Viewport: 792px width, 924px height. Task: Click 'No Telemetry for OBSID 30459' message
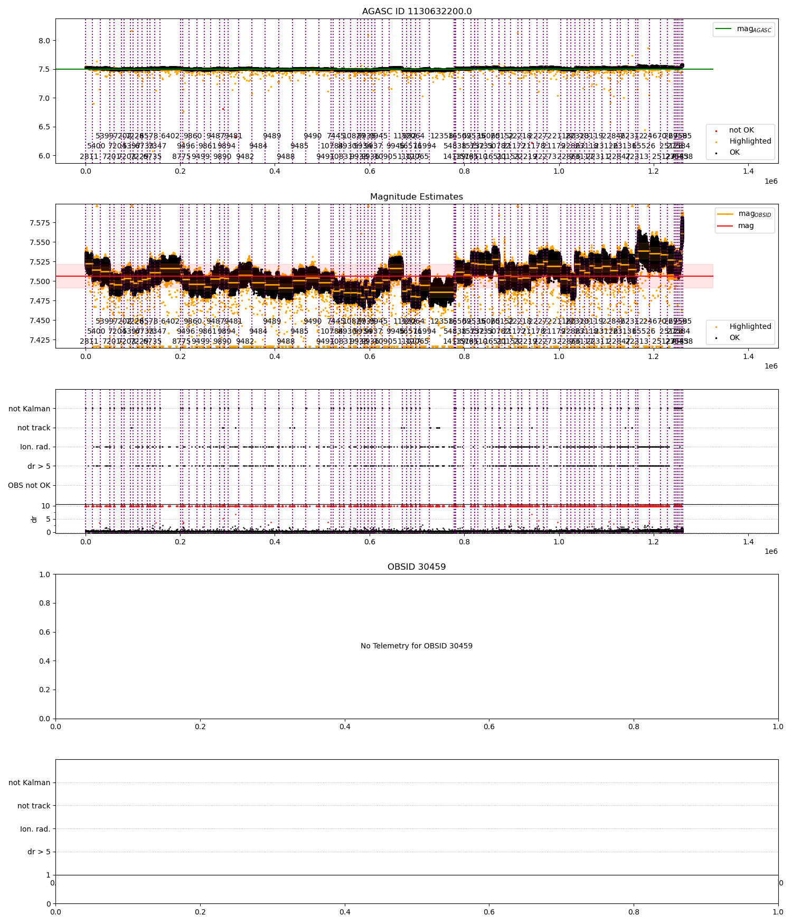tap(417, 646)
